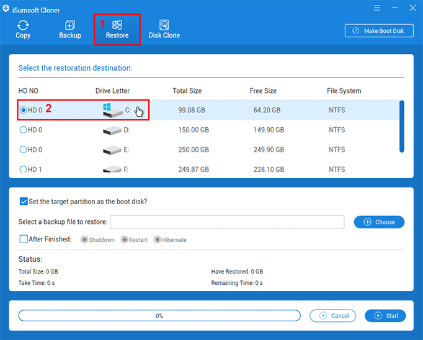This screenshot has width=423, height=340.
Task: Select the HD 0 C: radio button
Action: (24, 110)
